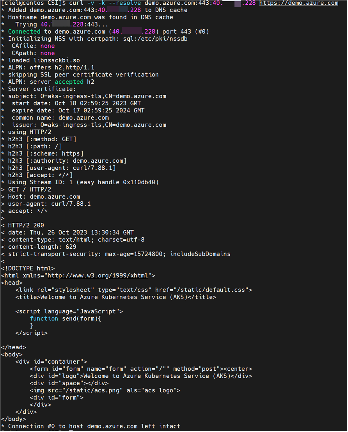The width and height of the screenshot is (348, 432).
Task: Click the 'Connection #0 left intact' line
Action: point(94,426)
